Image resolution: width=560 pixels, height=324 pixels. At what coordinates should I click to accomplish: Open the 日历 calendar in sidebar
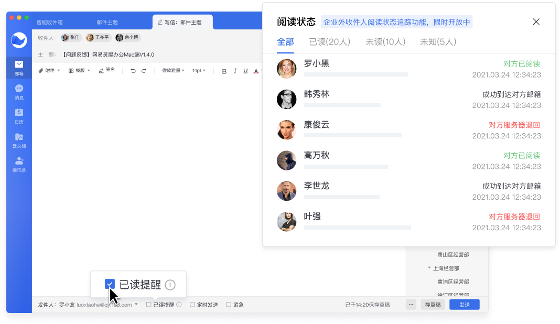tap(19, 115)
